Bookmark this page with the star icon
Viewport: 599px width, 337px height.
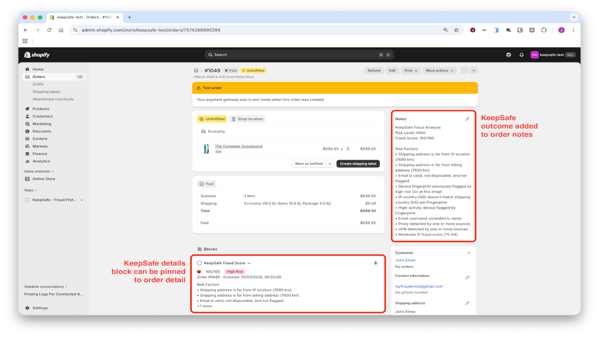pos(456,30)
